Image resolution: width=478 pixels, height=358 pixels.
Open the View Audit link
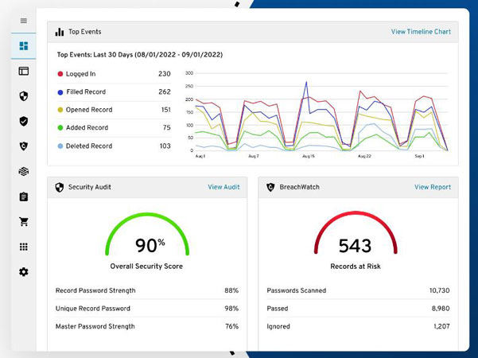coord(223,187)
